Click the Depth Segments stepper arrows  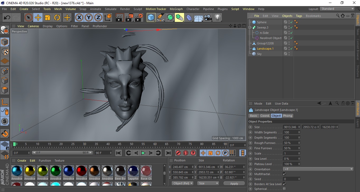tap(299, 138)
